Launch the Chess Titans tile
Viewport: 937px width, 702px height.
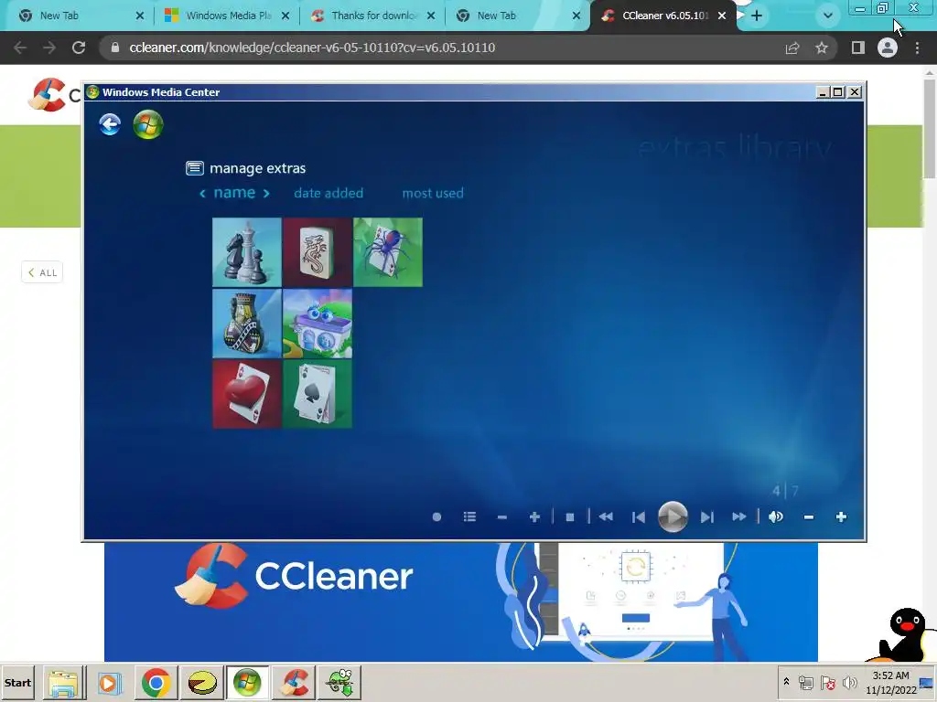247,252
